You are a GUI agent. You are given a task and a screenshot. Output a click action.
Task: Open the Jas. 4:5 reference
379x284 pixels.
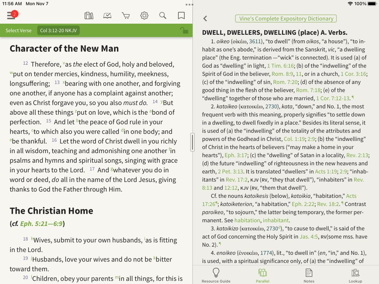(309, 237)
